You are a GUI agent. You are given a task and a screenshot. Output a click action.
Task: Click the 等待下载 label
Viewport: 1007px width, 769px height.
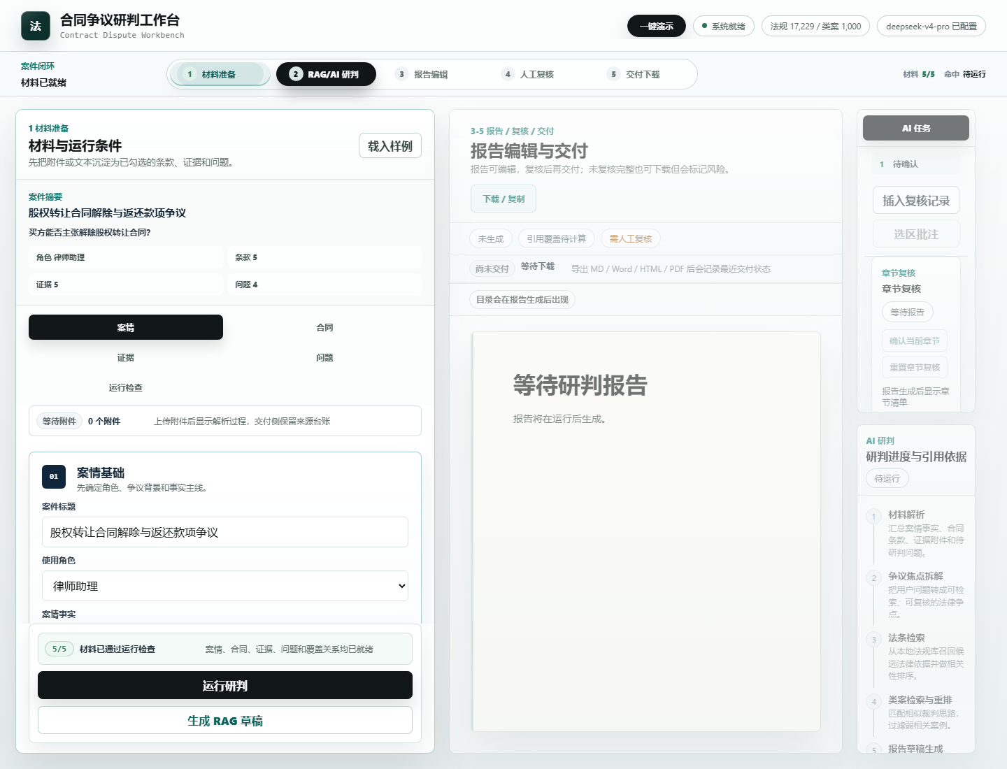click(538, 266)
